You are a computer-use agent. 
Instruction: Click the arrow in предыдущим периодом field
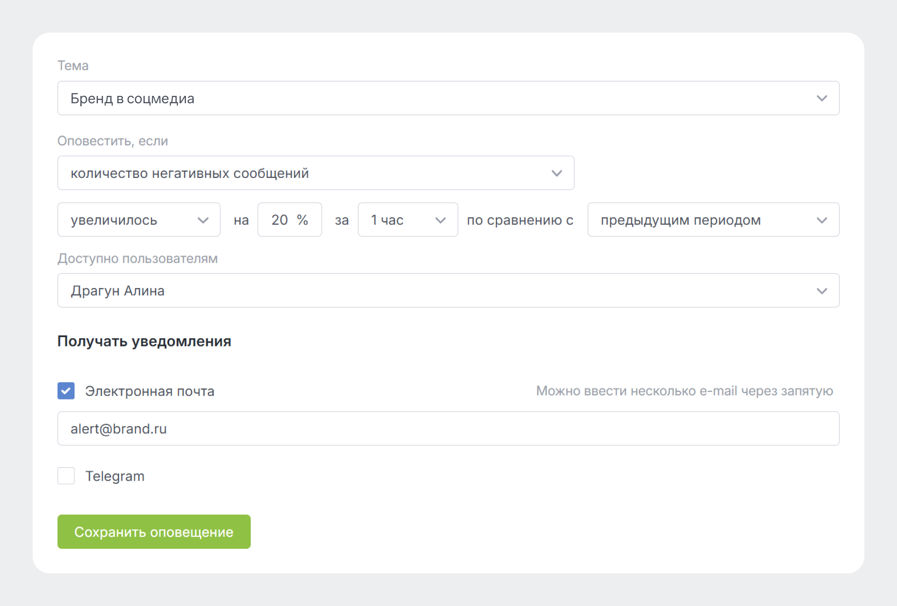click(x=822, y=220)
